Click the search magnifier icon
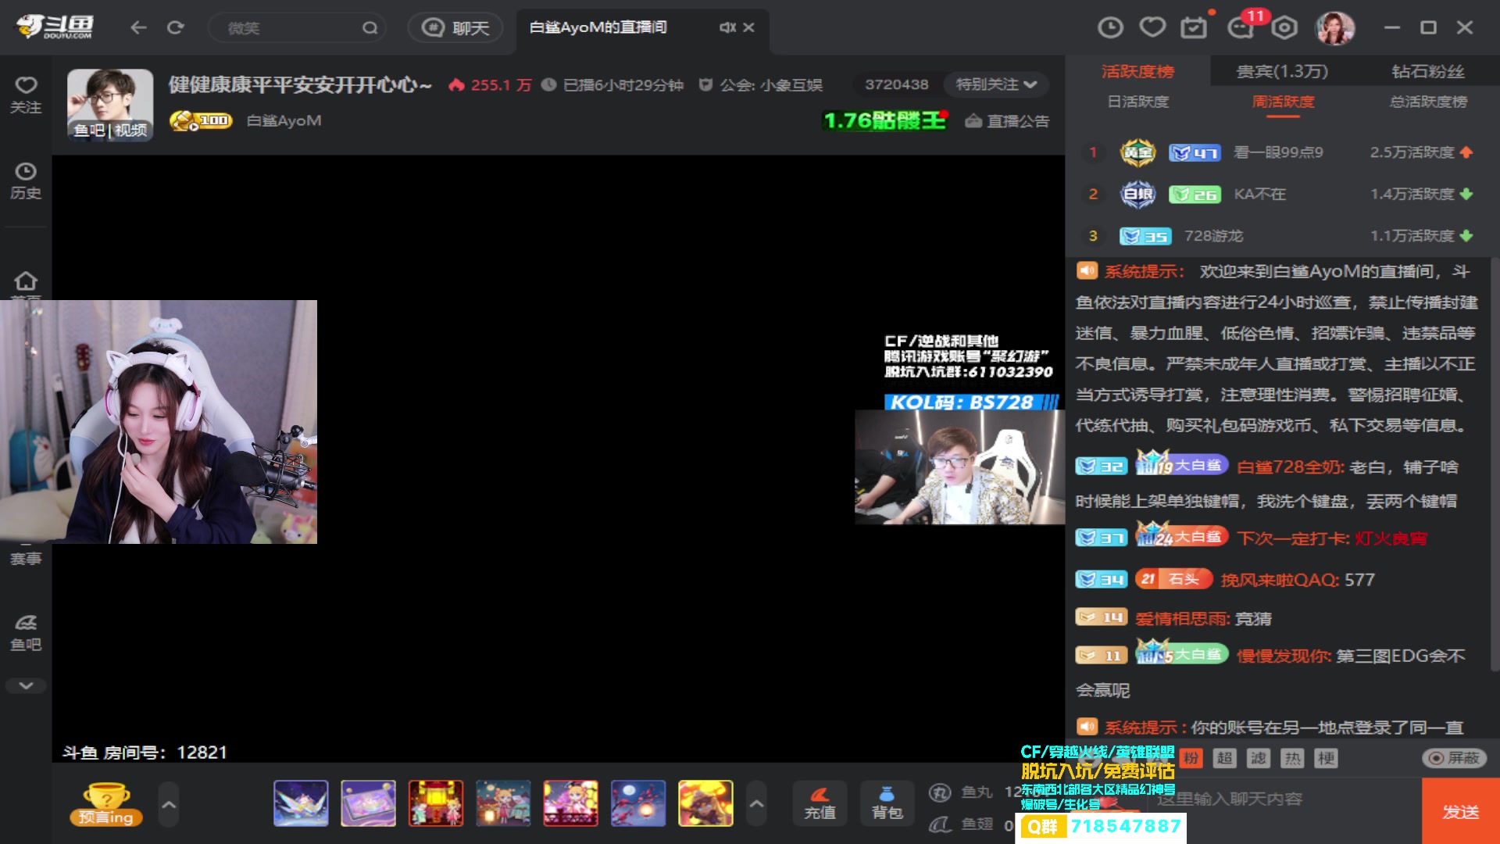 pos(370,28)
